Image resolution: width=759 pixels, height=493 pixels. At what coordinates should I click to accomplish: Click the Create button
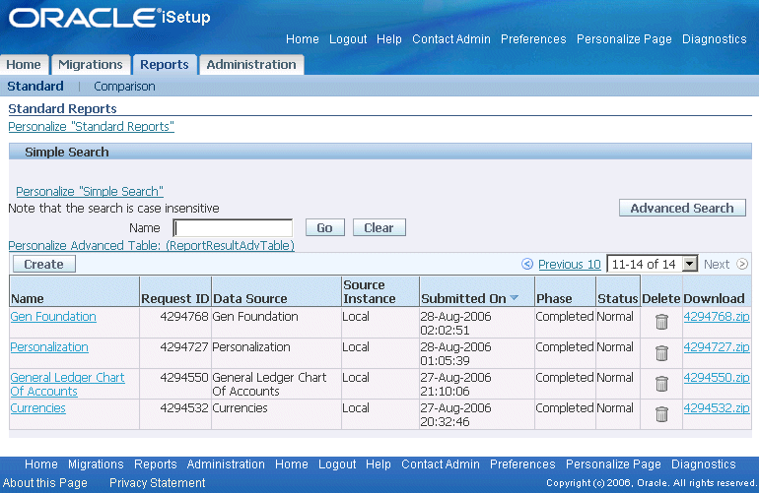click(44, 264)
